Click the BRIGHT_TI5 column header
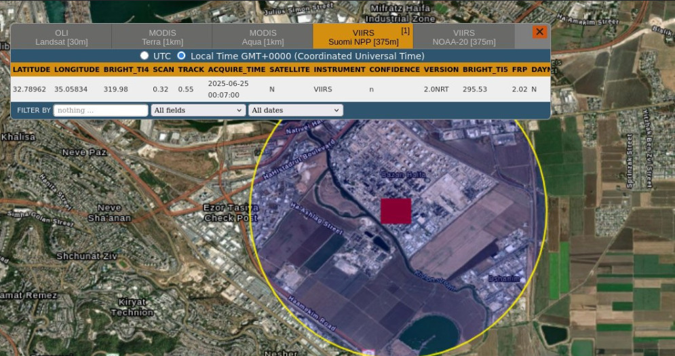The height and width of the screenshot is (356, 675). coord(485,69)
